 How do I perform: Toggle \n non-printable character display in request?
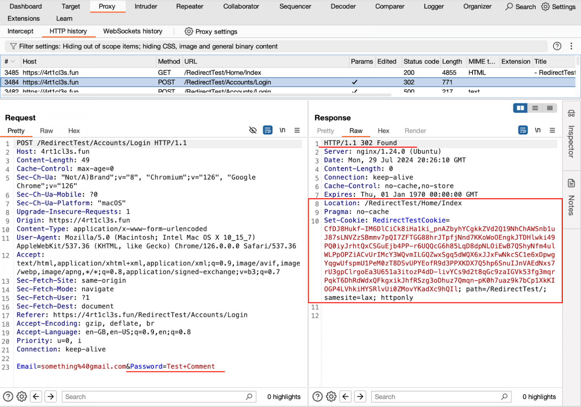click(x=282, y=130)
